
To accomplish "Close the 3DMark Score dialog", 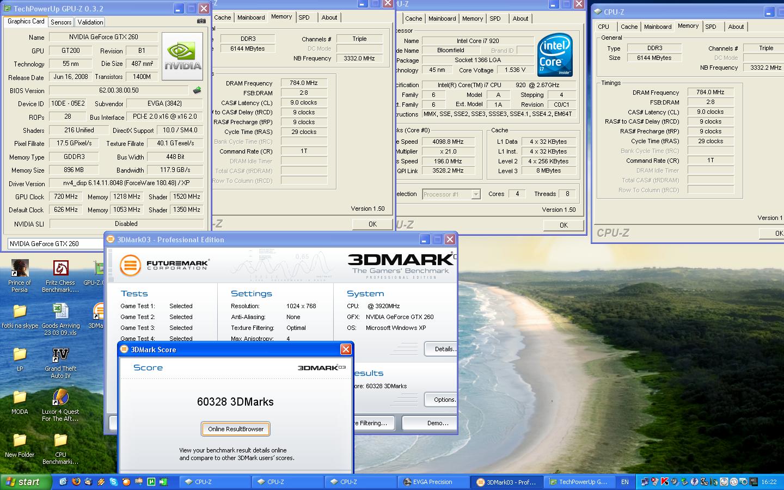I will 345,350.
